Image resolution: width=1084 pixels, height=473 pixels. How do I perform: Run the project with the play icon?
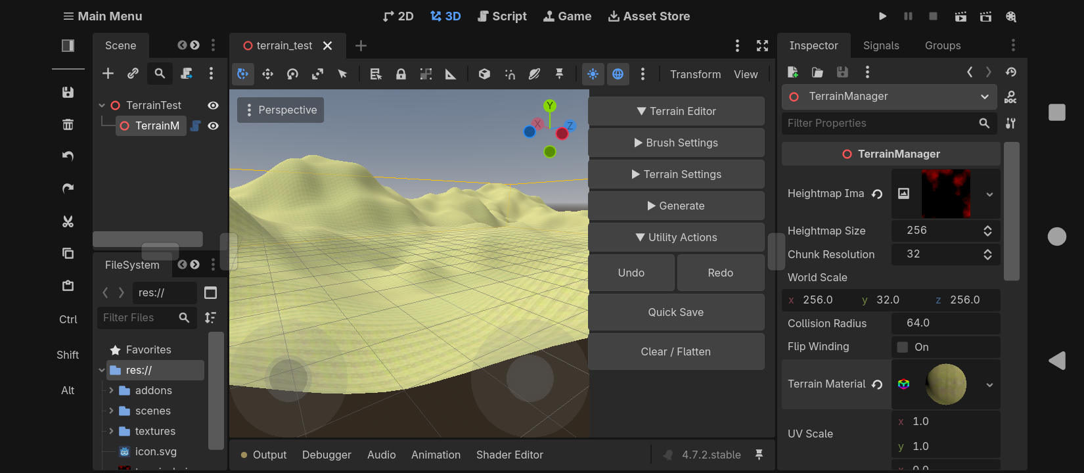883,16
